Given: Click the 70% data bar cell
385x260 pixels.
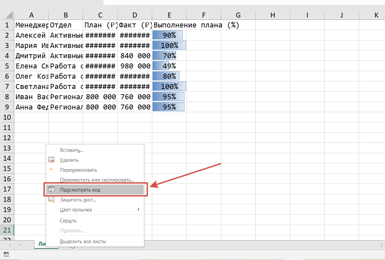Looking at the screenshot, I should 169,56.
